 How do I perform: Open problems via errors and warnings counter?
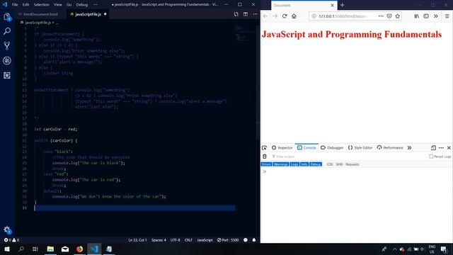click(11, 240)
